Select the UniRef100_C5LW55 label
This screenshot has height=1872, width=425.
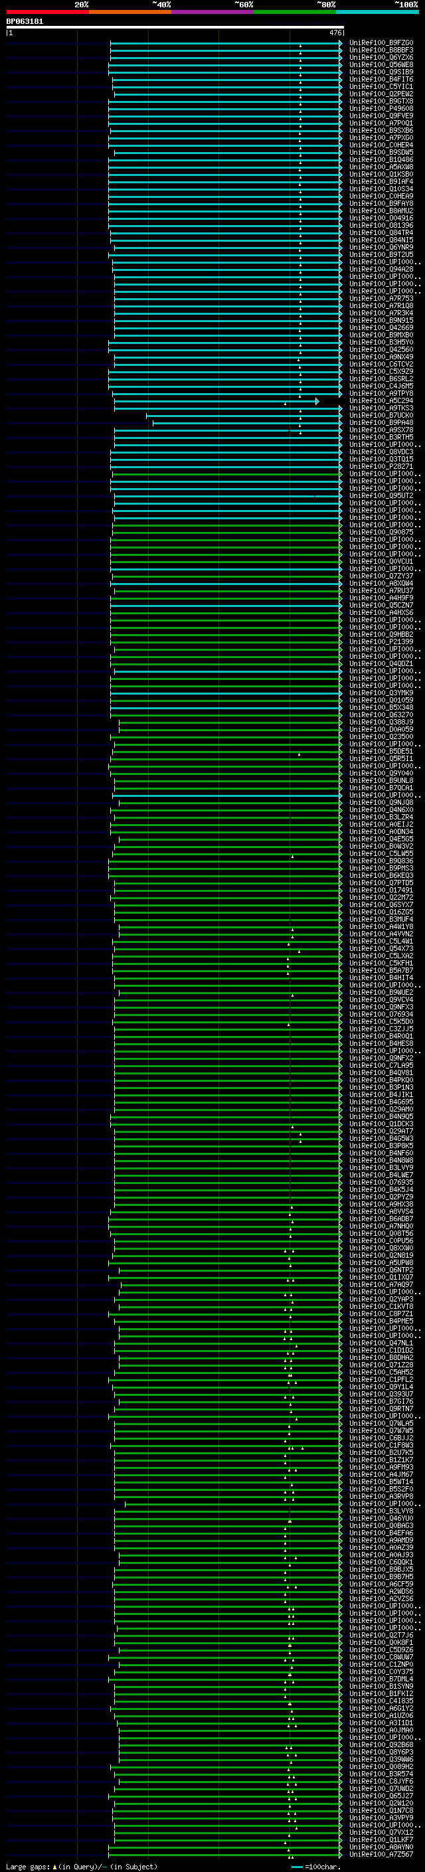pyautogui.click(x=381, y=854)
